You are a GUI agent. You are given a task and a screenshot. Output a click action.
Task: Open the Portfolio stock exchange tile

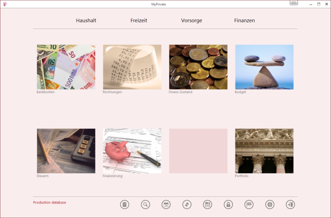(264, 151)
